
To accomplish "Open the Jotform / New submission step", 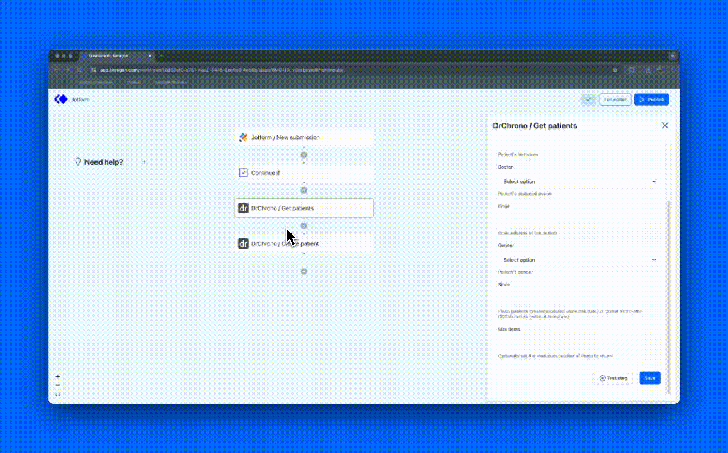I will 304,137.
